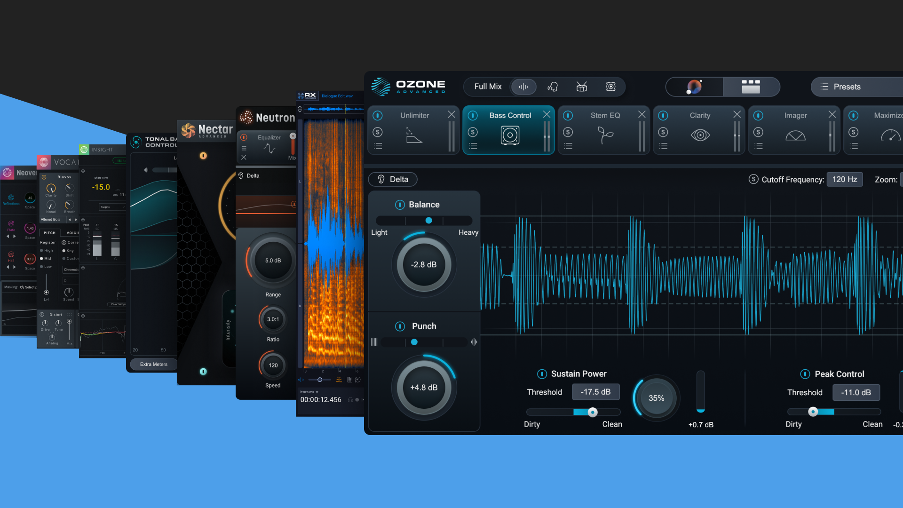Image resolution: width=903 pixels, height=508 pixels.
Task: Solo the Imager module
Action: (758, 132)
